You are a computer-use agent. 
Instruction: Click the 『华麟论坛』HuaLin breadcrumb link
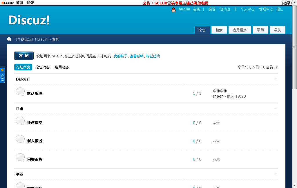pos(31,39)
